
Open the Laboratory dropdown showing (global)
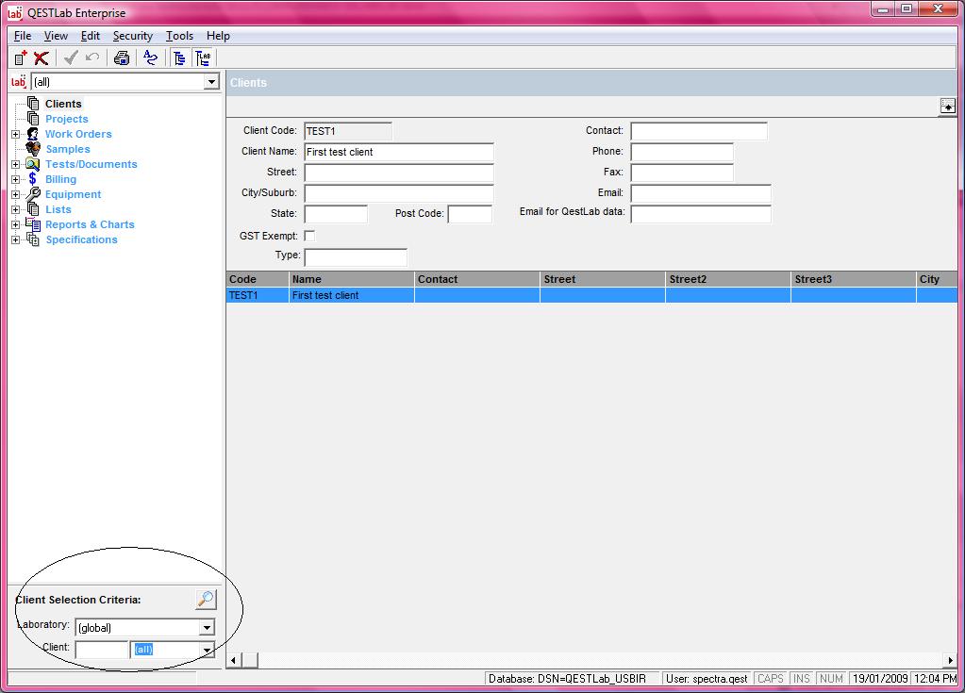point(207,628)
